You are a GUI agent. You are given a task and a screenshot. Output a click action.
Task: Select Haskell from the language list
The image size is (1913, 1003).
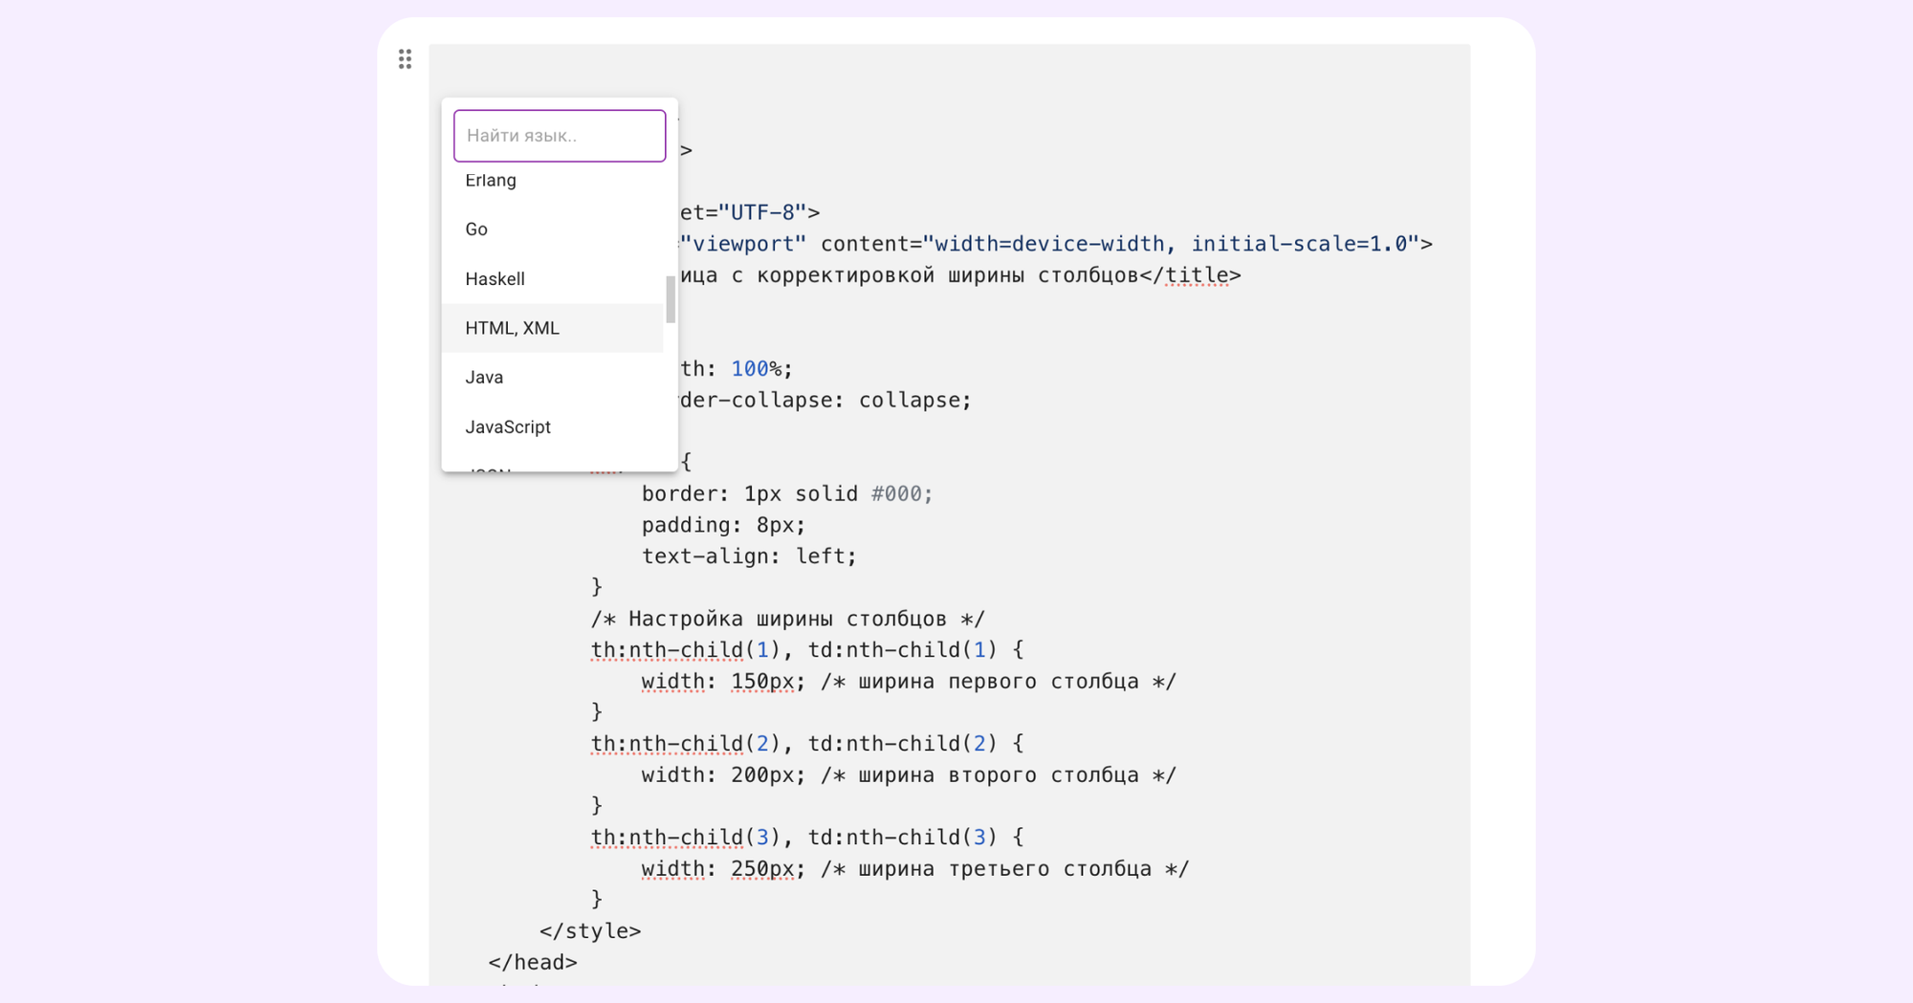click(495, 278)
